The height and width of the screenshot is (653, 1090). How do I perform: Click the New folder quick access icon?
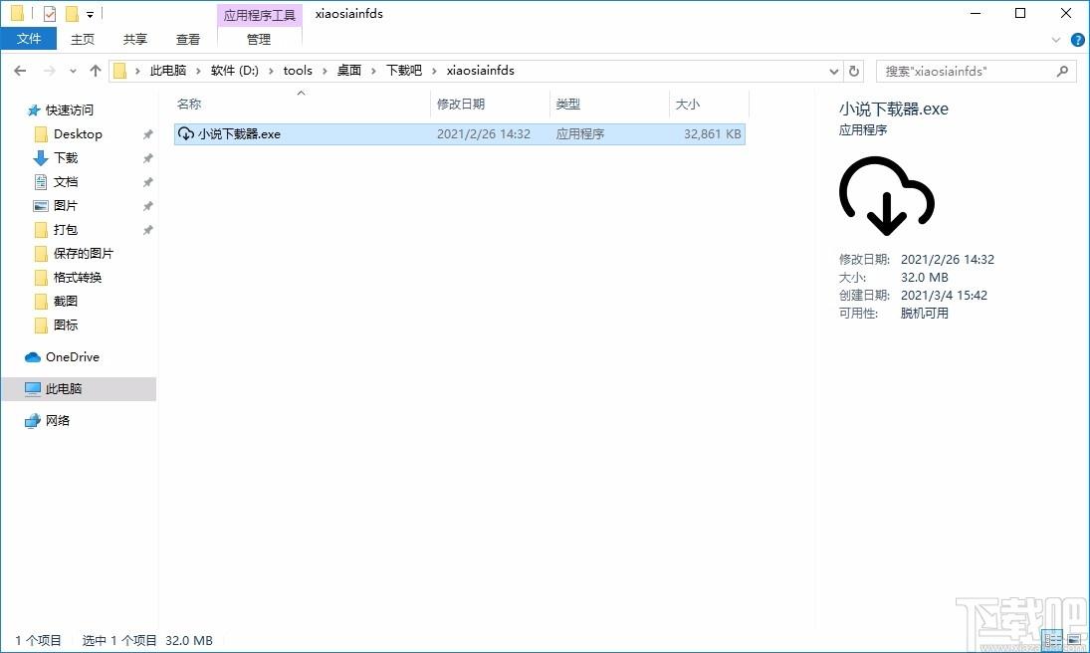(x=72, y=14)
